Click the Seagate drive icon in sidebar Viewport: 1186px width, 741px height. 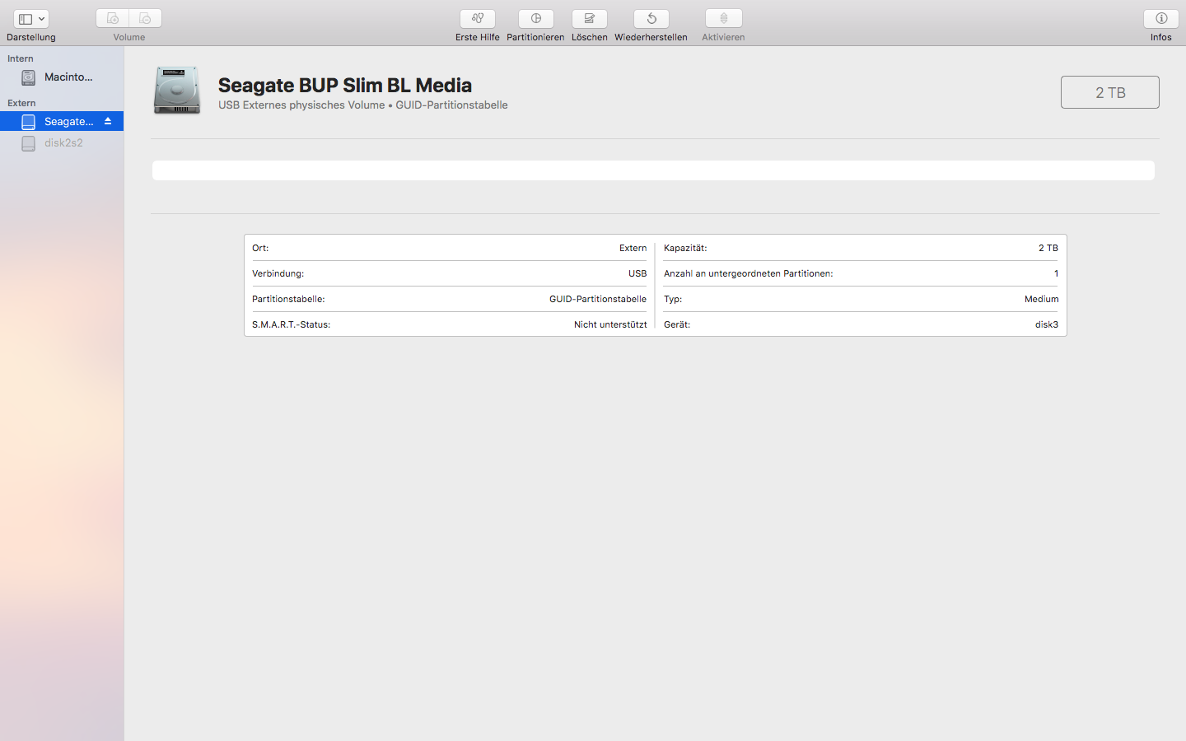click(28, 122)
